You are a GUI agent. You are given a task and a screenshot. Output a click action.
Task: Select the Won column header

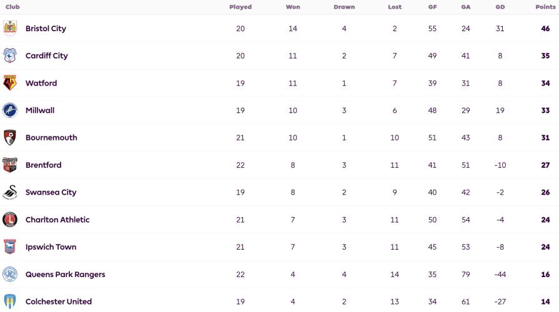click(293, 7)
